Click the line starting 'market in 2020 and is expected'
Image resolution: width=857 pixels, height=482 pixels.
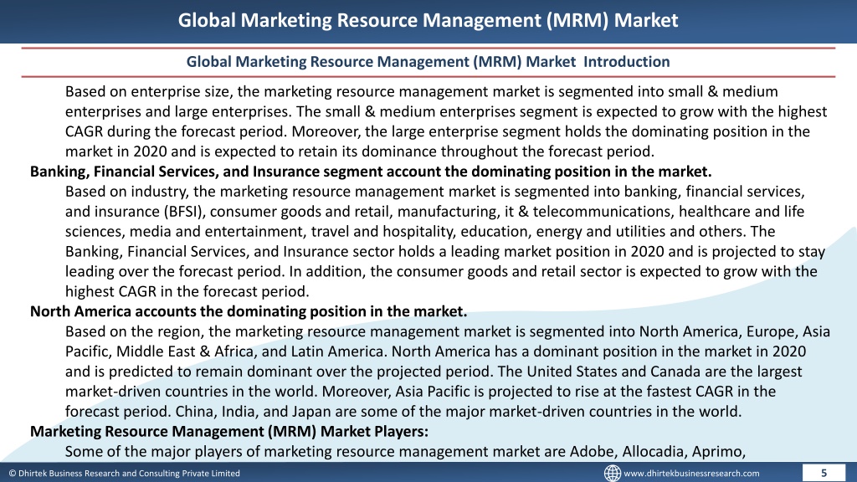click(360, 151)
